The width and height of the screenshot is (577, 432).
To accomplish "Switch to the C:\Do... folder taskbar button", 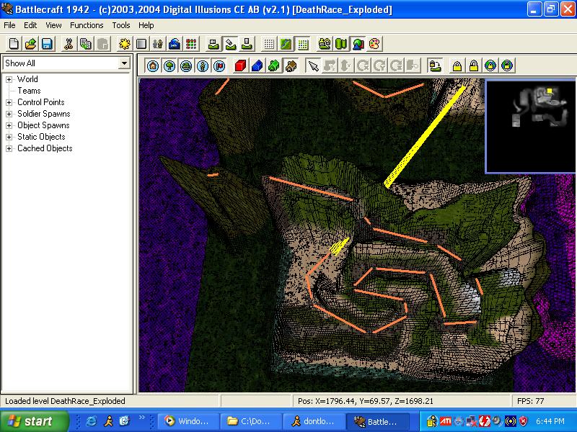I will (251, 421).
